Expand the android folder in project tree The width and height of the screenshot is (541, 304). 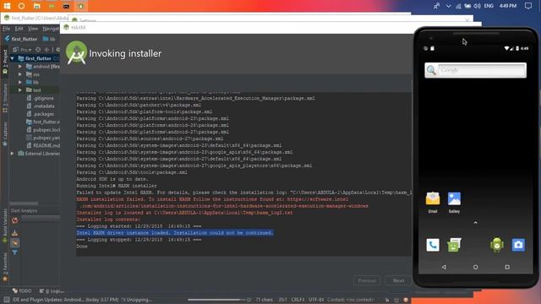(20, 67)
